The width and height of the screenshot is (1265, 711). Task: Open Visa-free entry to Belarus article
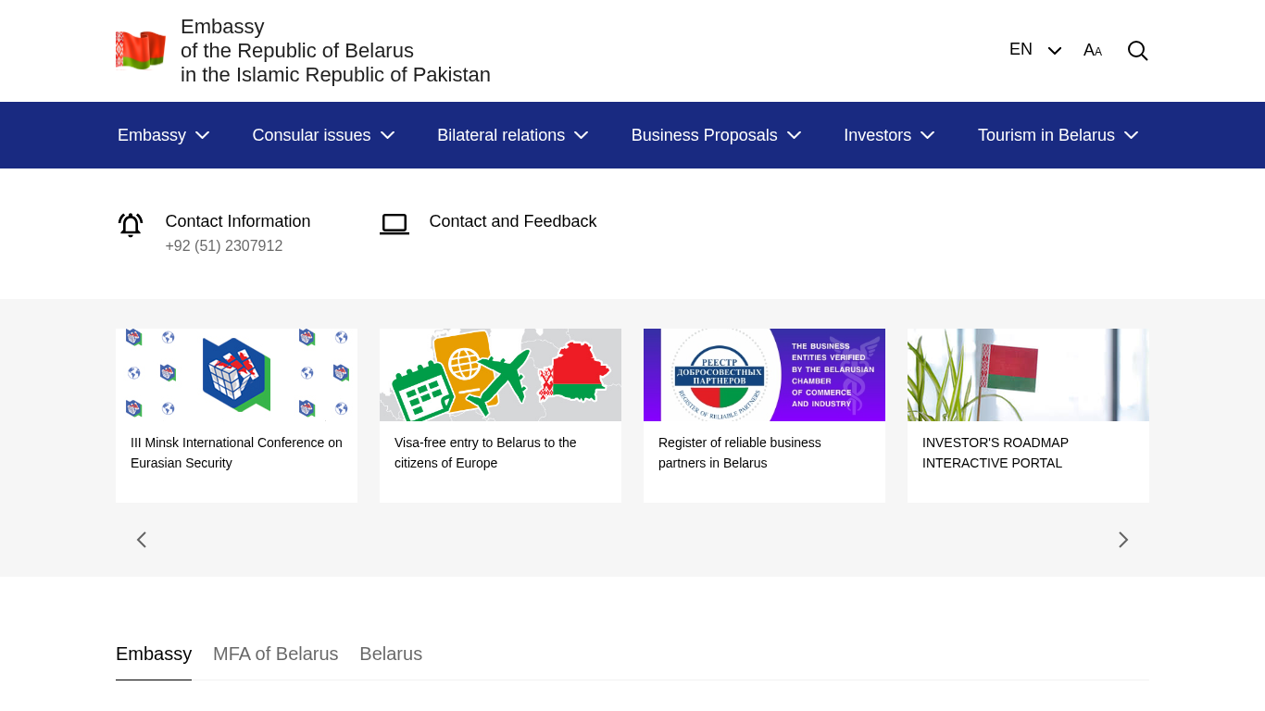click(485, 453)
